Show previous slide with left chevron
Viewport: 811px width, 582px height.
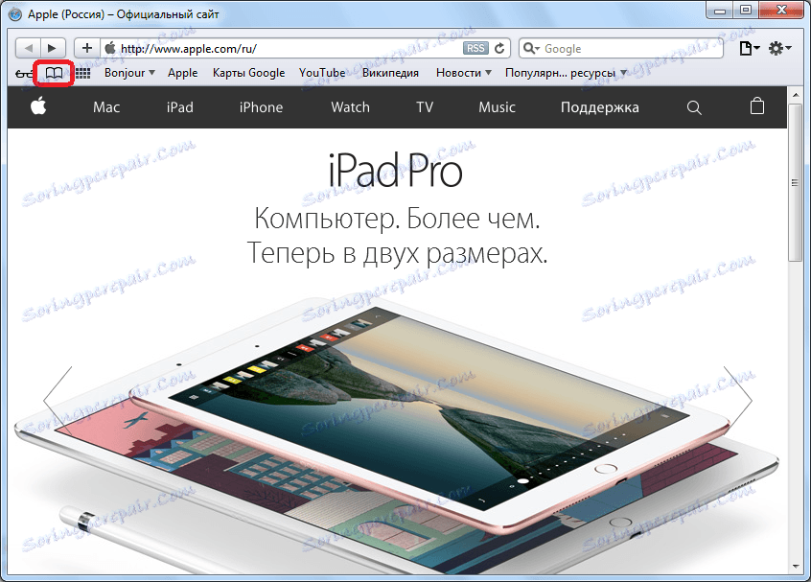[x=58, y=401]
